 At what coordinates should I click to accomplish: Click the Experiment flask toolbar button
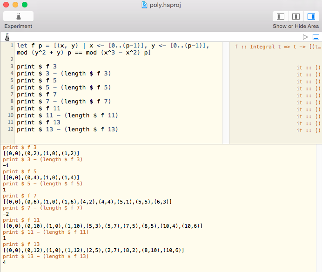tap(18, 16)
